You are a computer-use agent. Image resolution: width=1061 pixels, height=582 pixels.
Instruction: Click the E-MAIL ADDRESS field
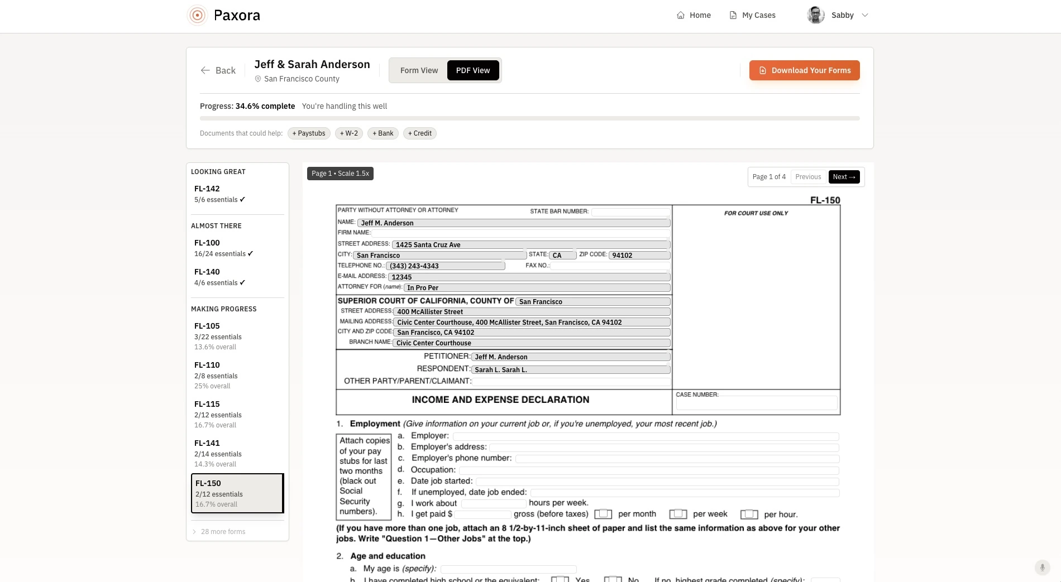[x=529, y=277]
